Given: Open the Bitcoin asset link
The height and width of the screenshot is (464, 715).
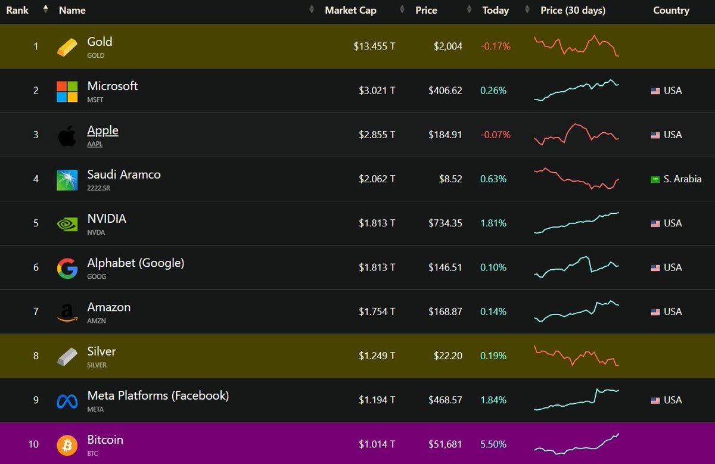Looking at the screenshot, I should coord(105,440).
